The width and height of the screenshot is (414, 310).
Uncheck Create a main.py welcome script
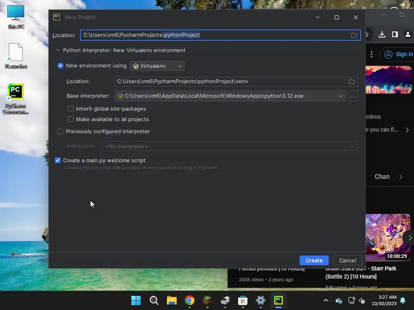[58, 160]
